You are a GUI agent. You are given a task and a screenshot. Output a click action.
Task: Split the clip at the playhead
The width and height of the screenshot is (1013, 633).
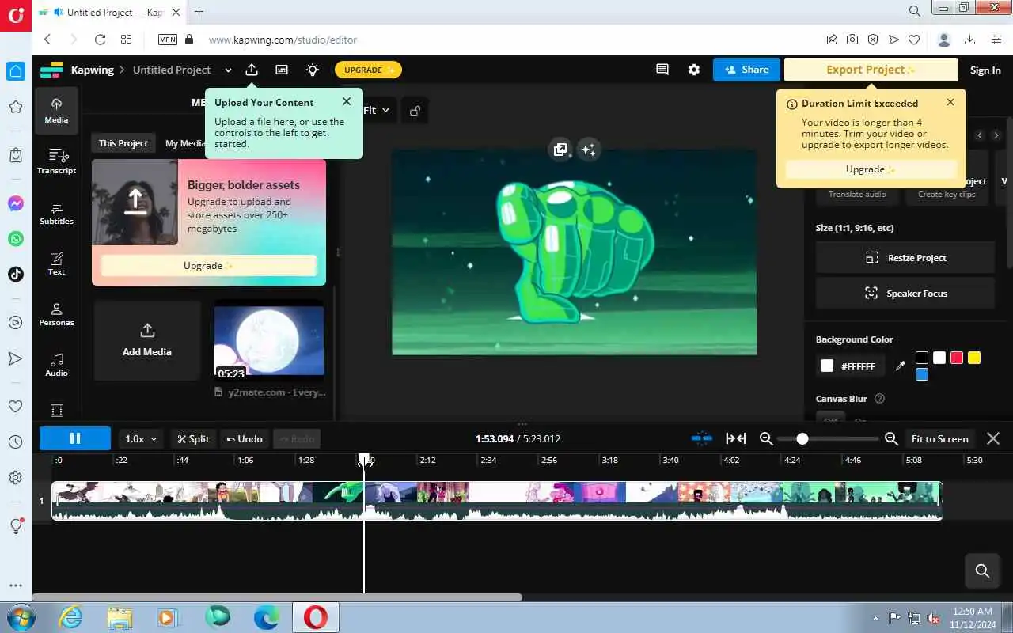tap(194, 438)
